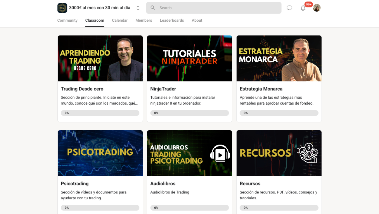Open the Estrategia Monarca banner image
Screen dimensions: 379x214
(x=279, y=58)
